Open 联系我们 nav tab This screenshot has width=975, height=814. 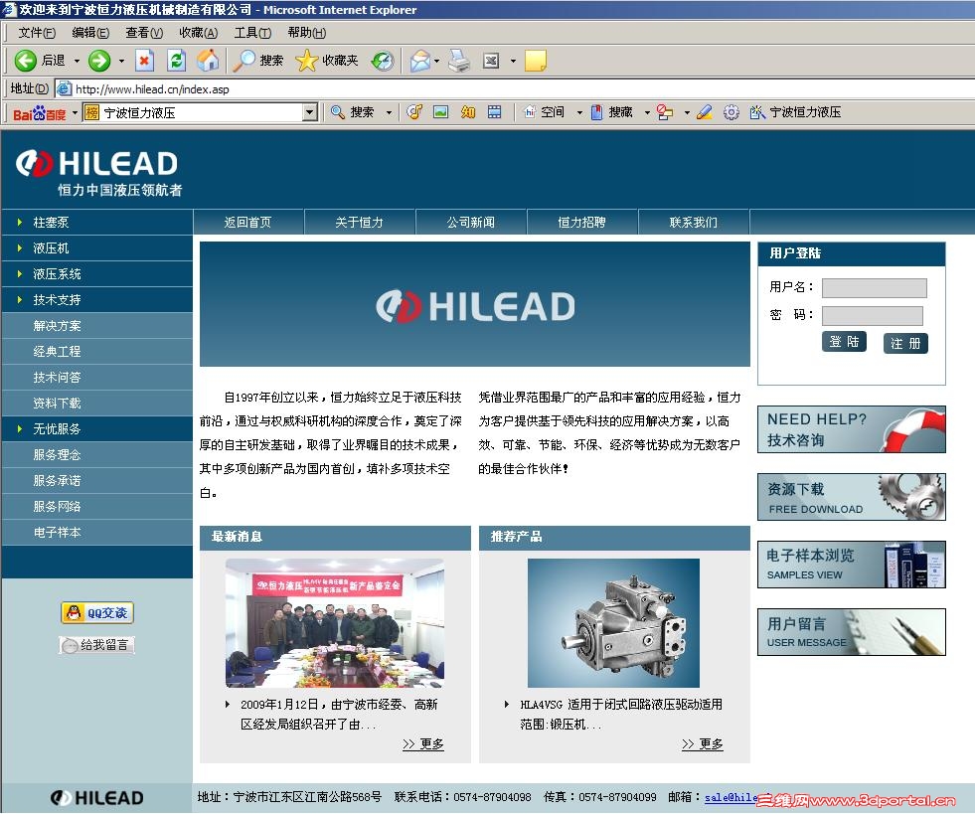pyautogui.click(x=694, y=222)
